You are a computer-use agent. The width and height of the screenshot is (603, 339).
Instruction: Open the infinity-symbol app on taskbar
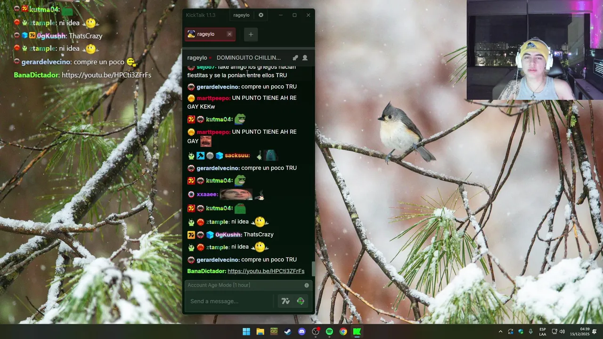(274, 331)
